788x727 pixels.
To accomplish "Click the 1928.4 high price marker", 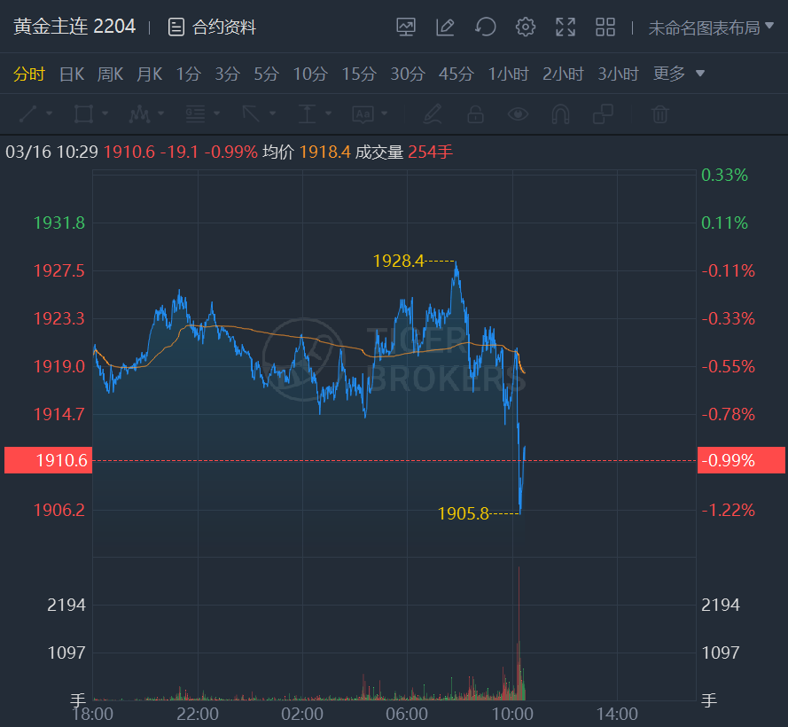I will click(x=398, y=261).
